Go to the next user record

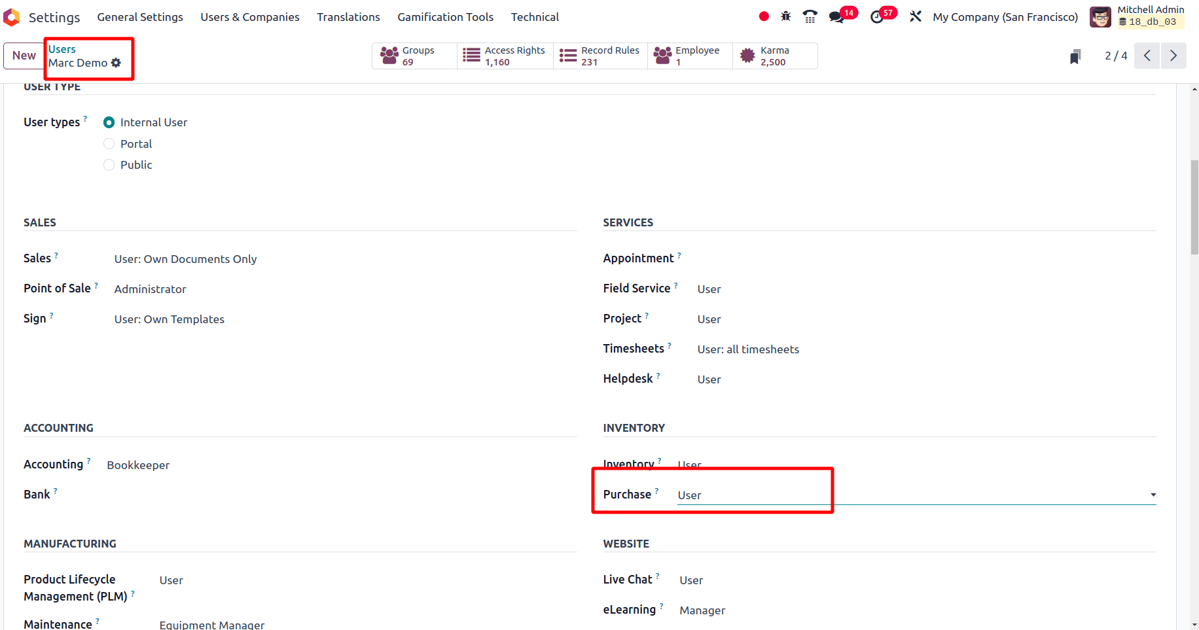(x=1173, y=56)
